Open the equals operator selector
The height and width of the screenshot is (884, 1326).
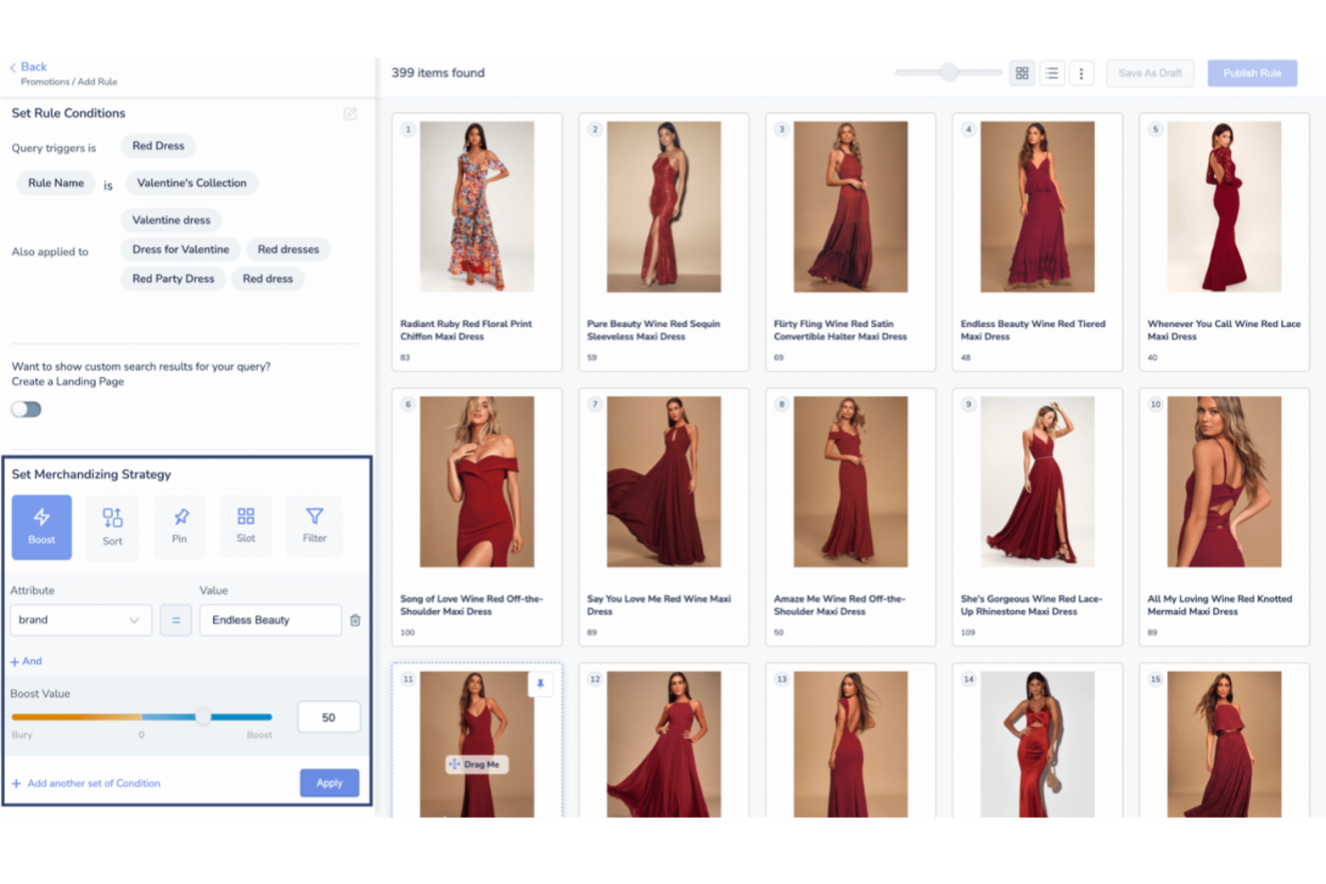tap(176, 621)
